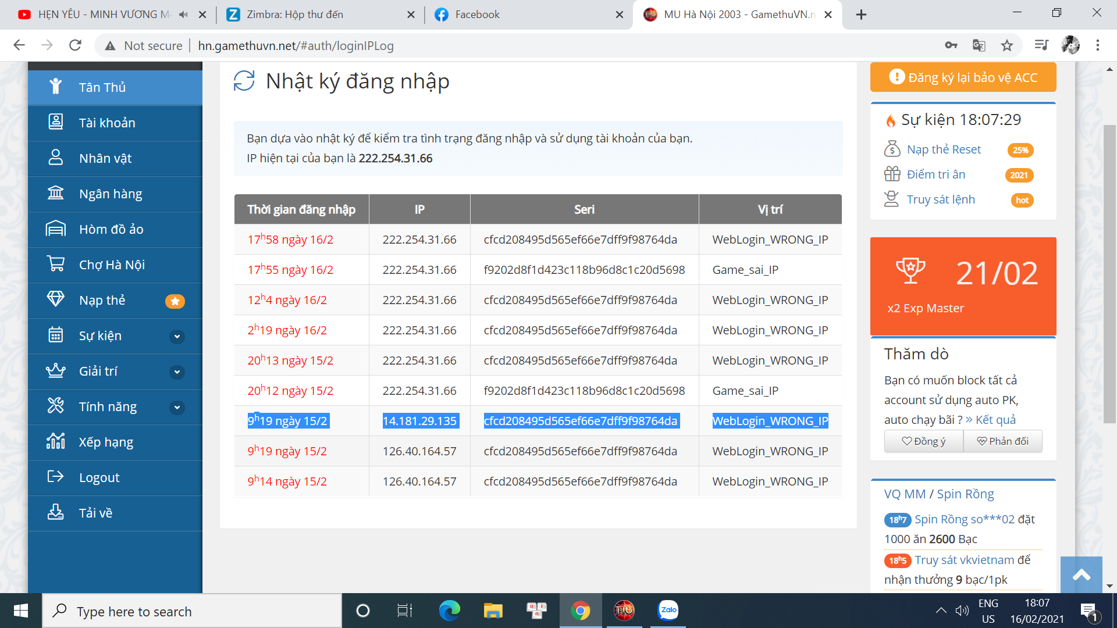Click the refresh icon beside Nhật ký đăng nhập

coord(244,81)
